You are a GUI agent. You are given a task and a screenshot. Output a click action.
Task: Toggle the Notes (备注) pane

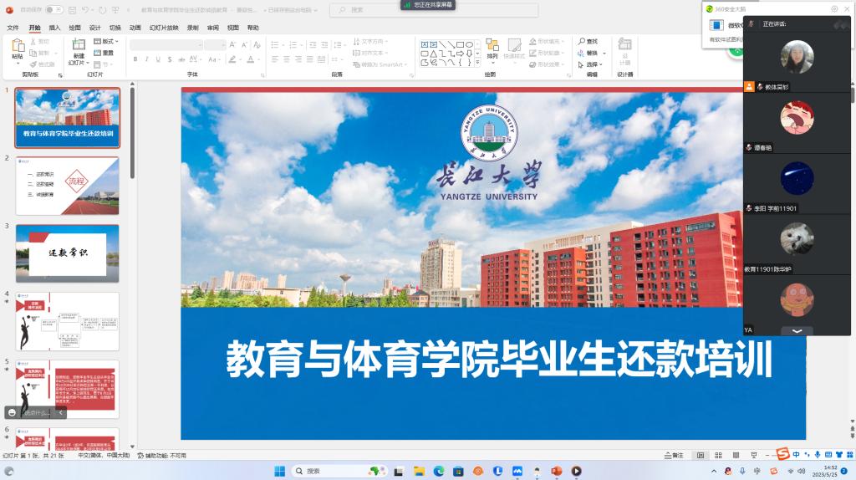(673, 456)
